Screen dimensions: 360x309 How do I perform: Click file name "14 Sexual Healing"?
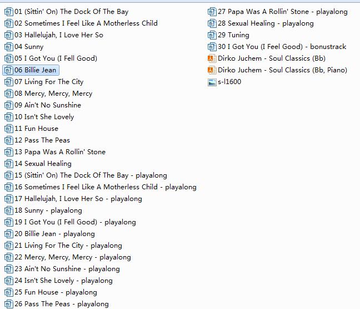(43, 164)
